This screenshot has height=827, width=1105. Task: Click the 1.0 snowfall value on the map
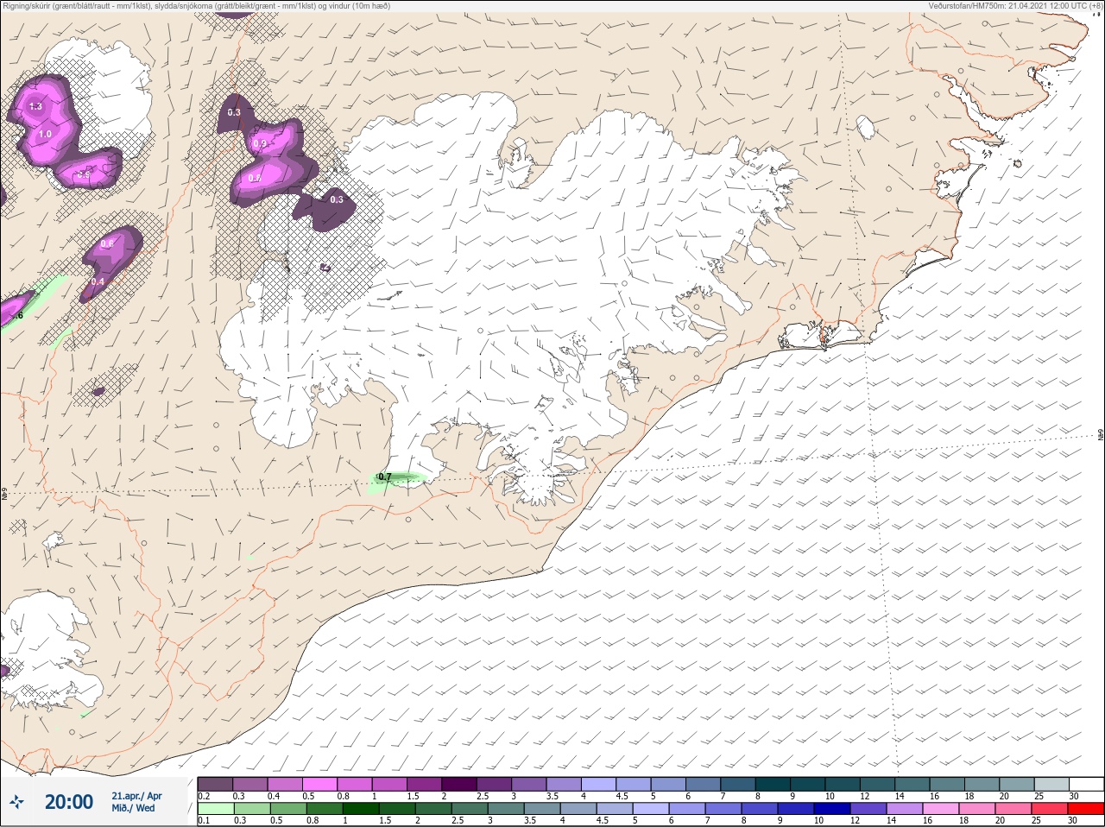click(x=45, y=135)
